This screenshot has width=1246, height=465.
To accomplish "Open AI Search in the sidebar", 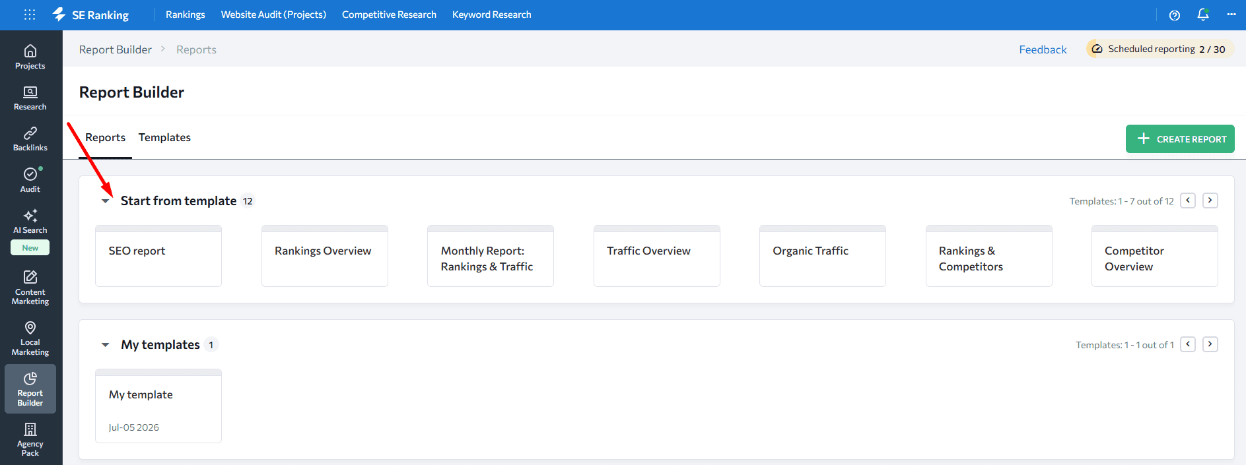I will (30, 222).
